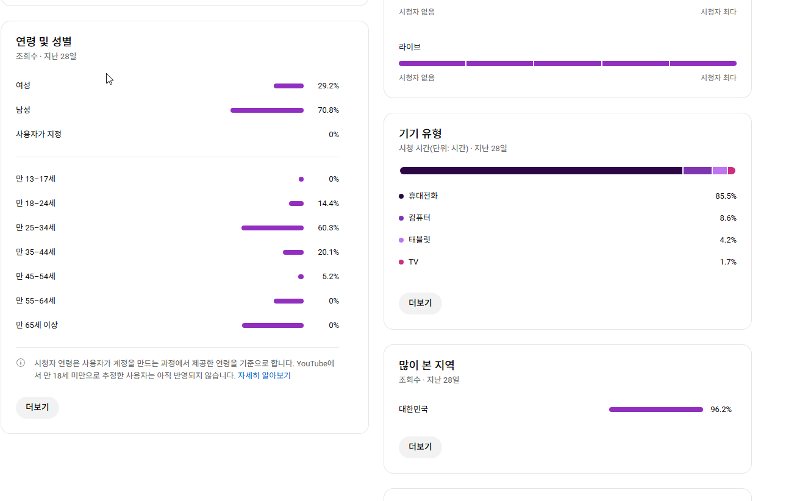Screen dimensions: 786x501
Task: Open 더보기 in 많이 본 지역 card
Action: point(420,447)
